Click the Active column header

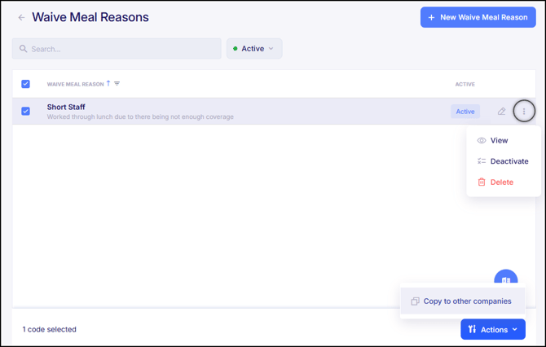(x=465, y=84)
